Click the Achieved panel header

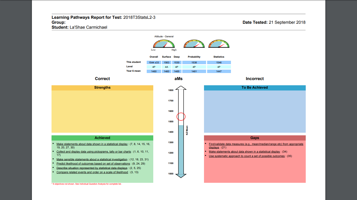102,138
